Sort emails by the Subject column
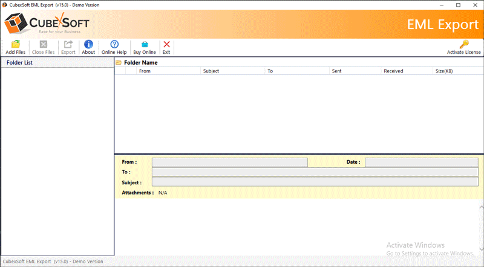The width and height of the screenshot is (484, 267). click(x=233, y=71)
